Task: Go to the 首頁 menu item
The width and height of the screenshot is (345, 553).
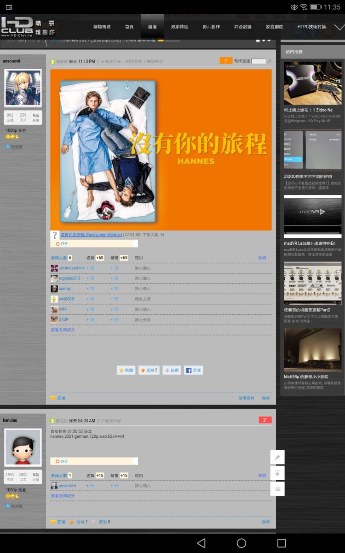Action: [129, 27]
